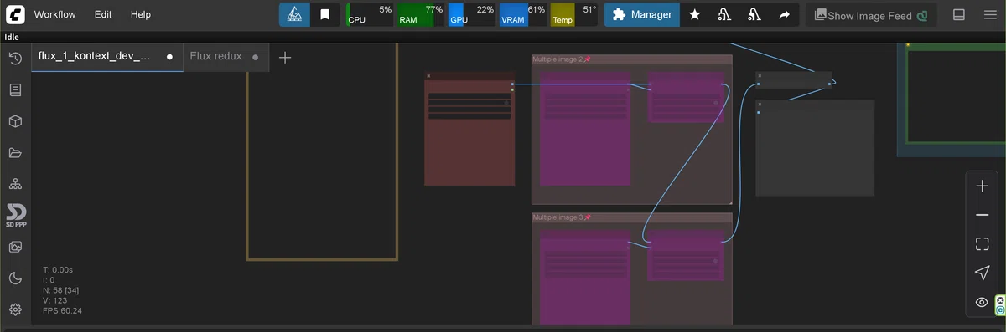Open the workflows folder sidebar icon
The width and height of the screenshot is (1006, 332).
(x=15, y=153)
